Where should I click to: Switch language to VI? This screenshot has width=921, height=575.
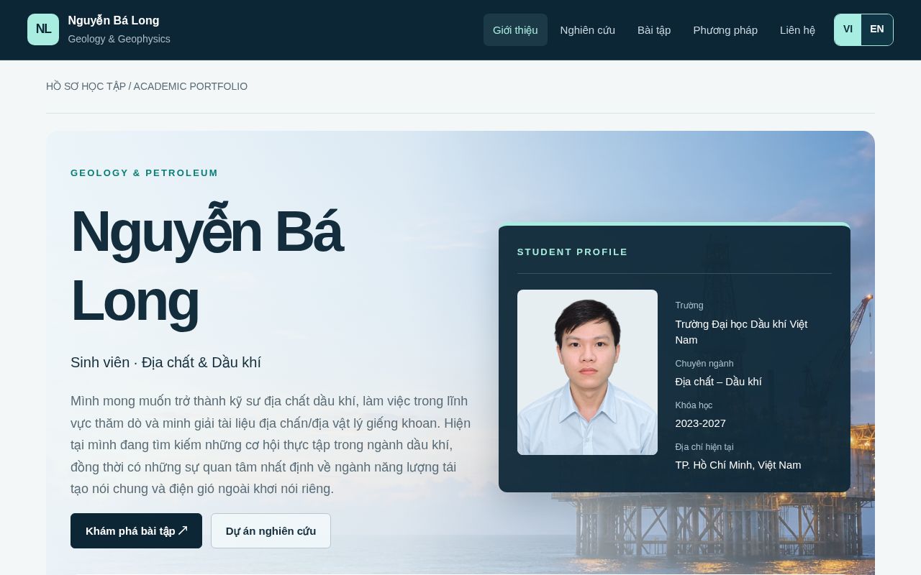[x=848, y=29]
